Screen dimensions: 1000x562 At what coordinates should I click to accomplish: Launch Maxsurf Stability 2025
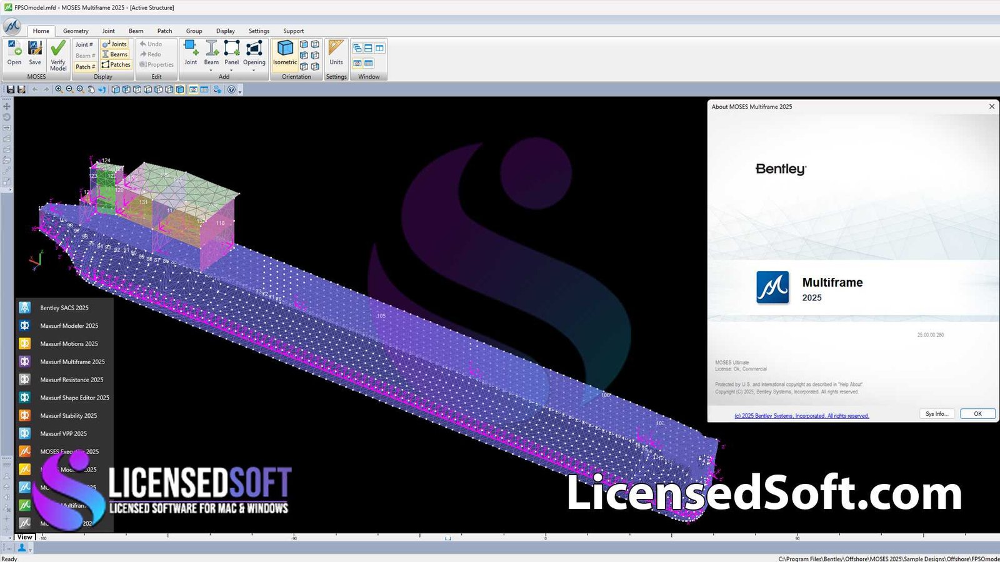point(64,416)
